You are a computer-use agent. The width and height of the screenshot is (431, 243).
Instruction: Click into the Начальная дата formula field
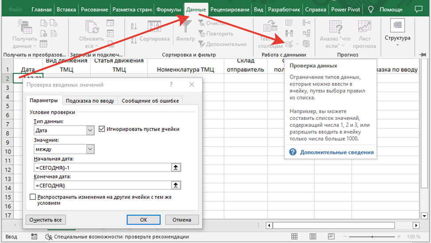[103, 168]
